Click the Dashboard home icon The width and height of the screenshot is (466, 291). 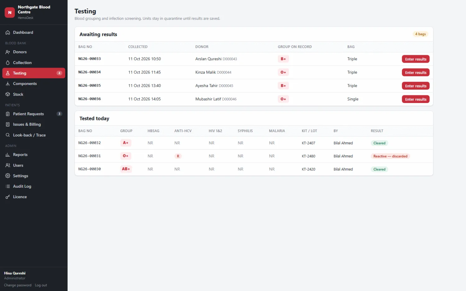[x=8, y=33]
